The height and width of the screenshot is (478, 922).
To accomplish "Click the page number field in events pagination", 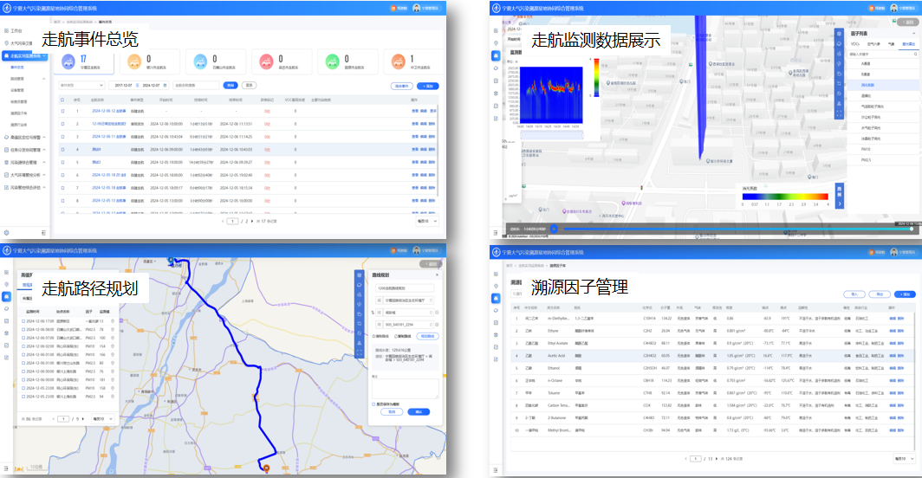I will point(233,221).
